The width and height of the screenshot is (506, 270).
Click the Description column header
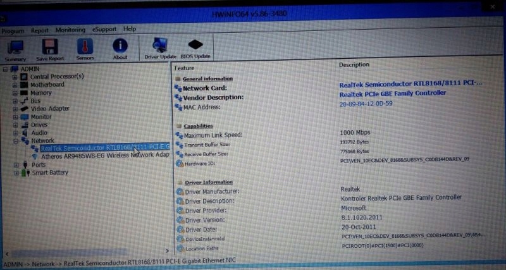pos(354,64)
